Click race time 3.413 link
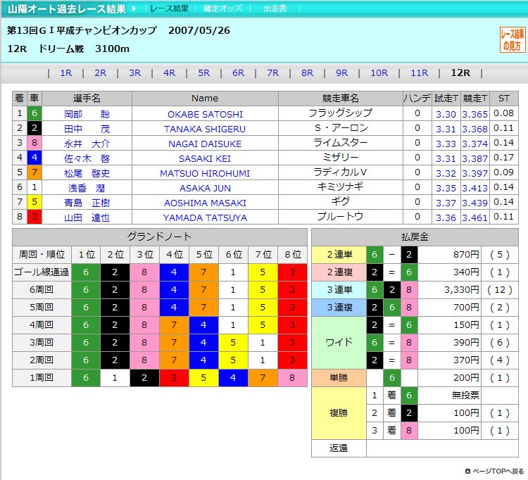 (x=474, y=189)
